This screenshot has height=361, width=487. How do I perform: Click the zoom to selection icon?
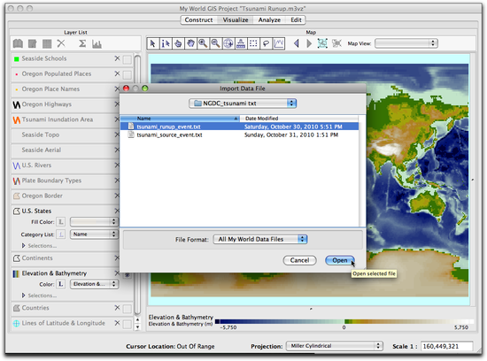click(x=336, y=43)
